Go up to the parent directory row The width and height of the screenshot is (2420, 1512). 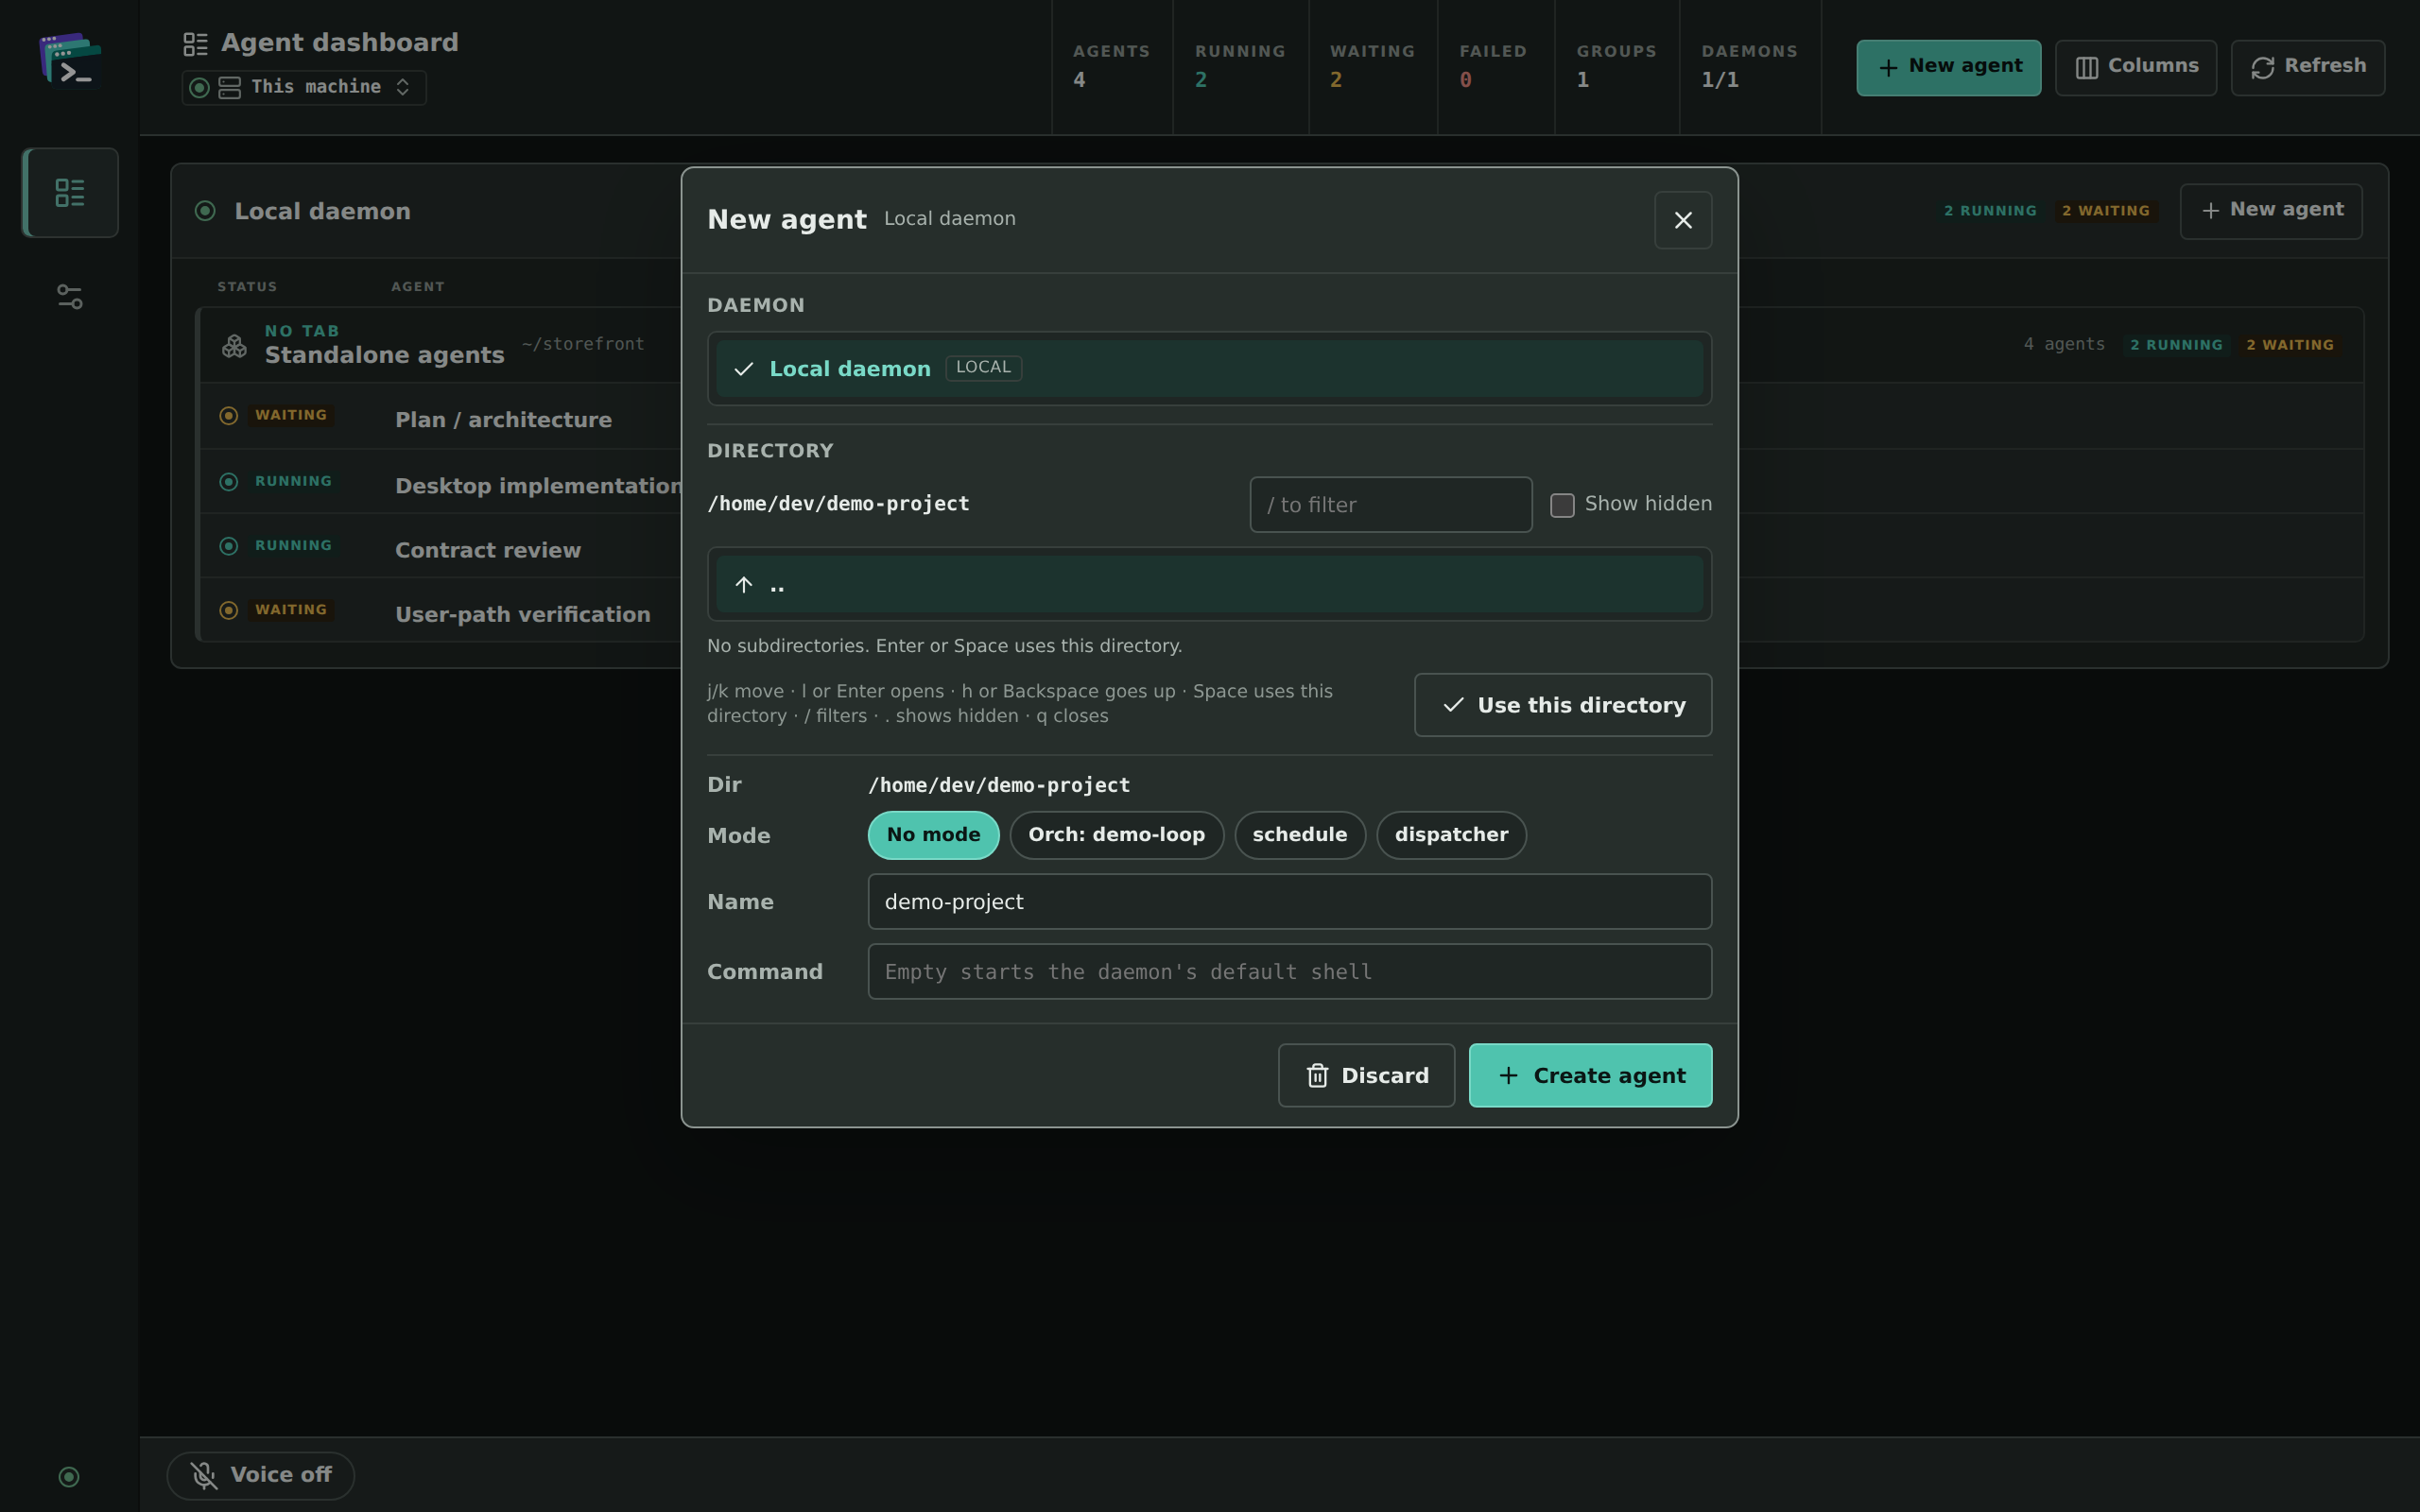(1209, 584)
